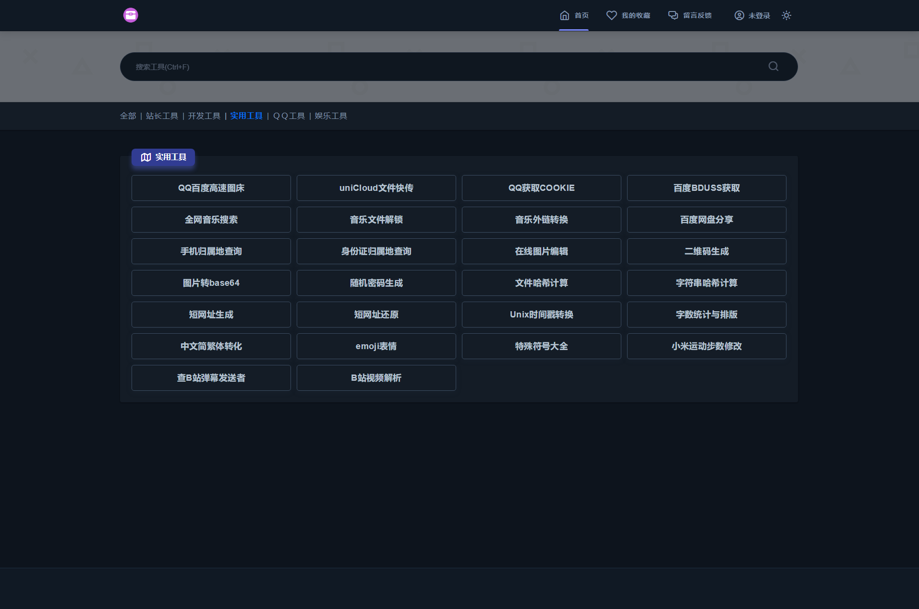
Task: Open 我的收藏 favorites page
Action: click(x=635, y=15)
